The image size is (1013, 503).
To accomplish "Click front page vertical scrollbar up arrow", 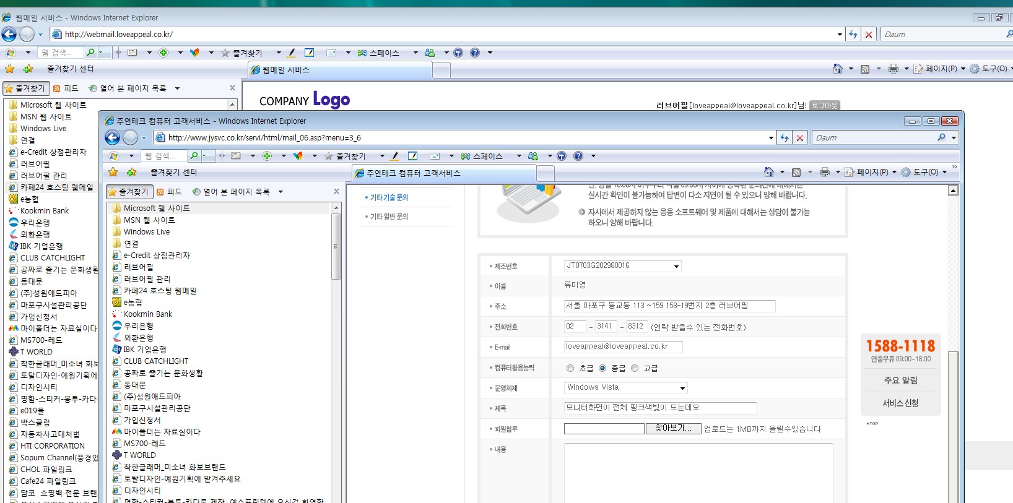I will click(x=954, y=191).
